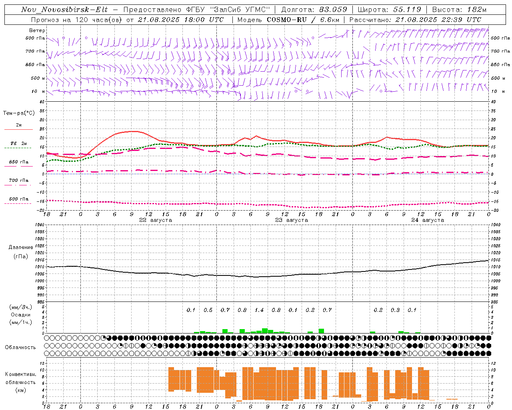Click the station title Nov_Novosibirsk-Elt

click(64, 10)
